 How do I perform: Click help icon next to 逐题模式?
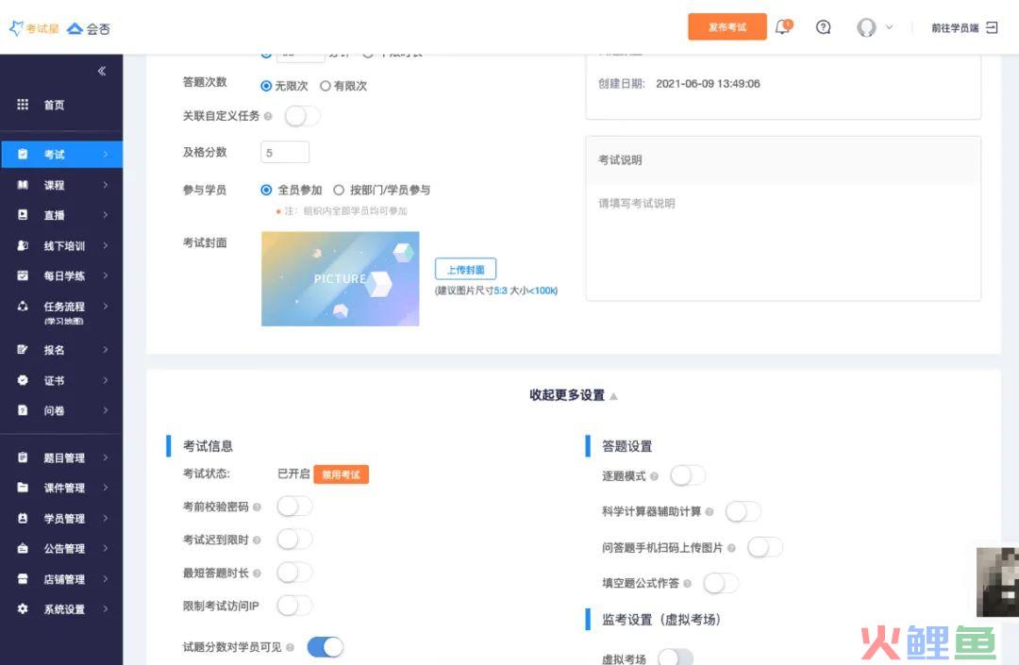(x=655, y=476)
